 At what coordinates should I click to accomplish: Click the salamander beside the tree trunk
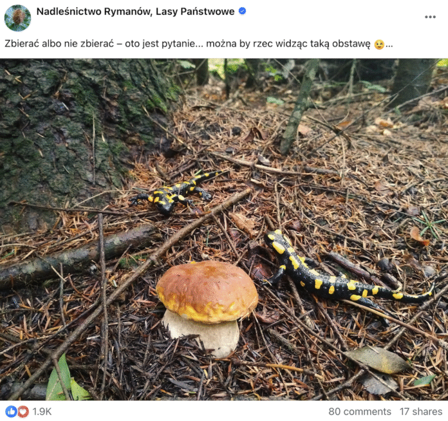(175, 191)
